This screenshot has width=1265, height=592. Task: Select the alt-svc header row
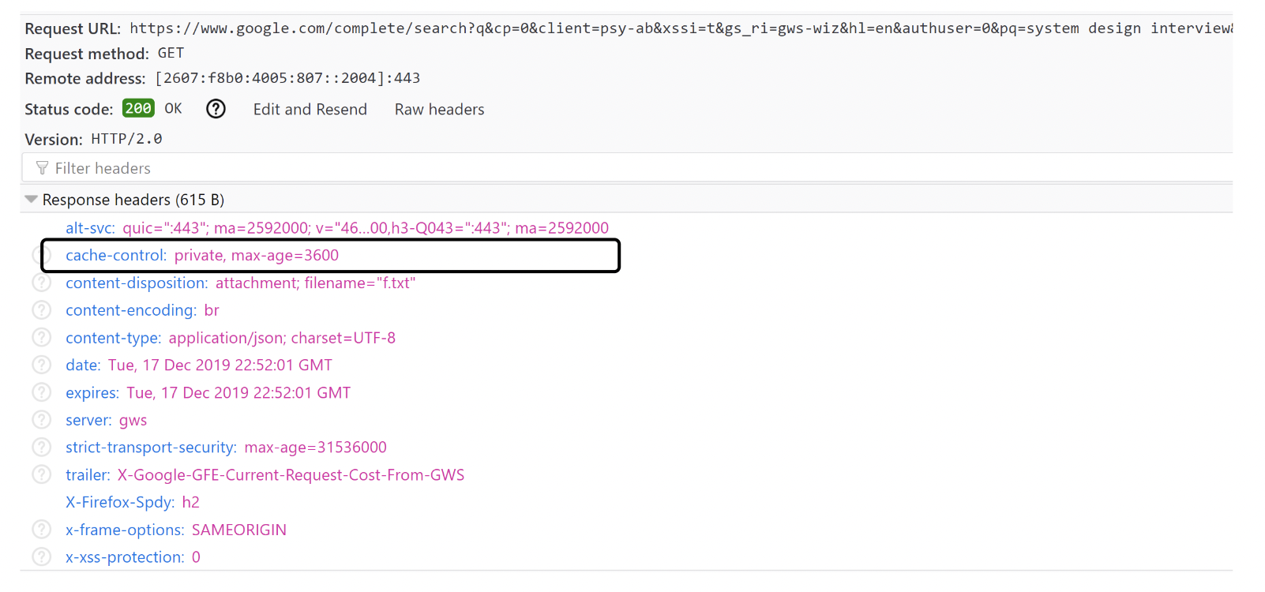click(x=336, y=228)
